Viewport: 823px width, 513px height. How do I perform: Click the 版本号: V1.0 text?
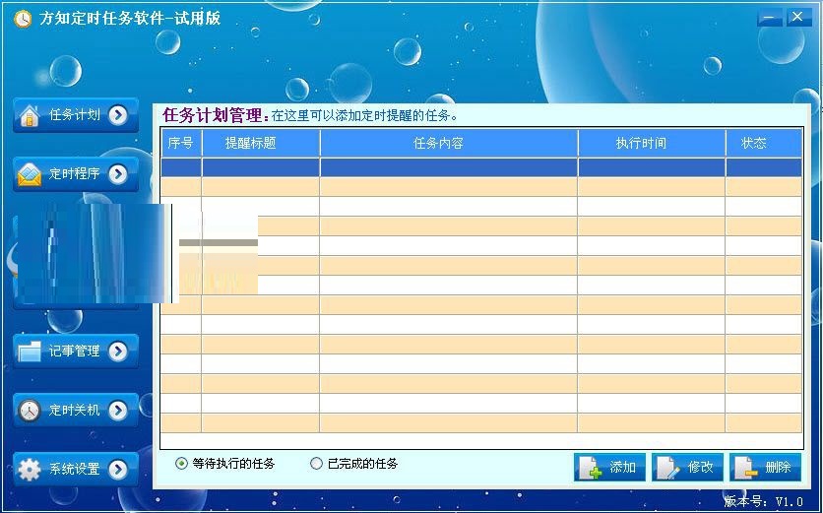pyautogui.click(x=764, y=501)
